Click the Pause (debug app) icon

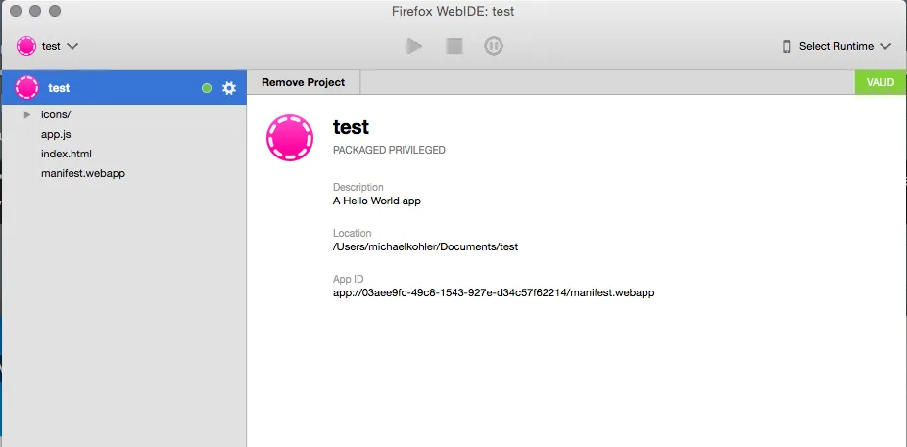pyautogui.click(x=494, y=46)
